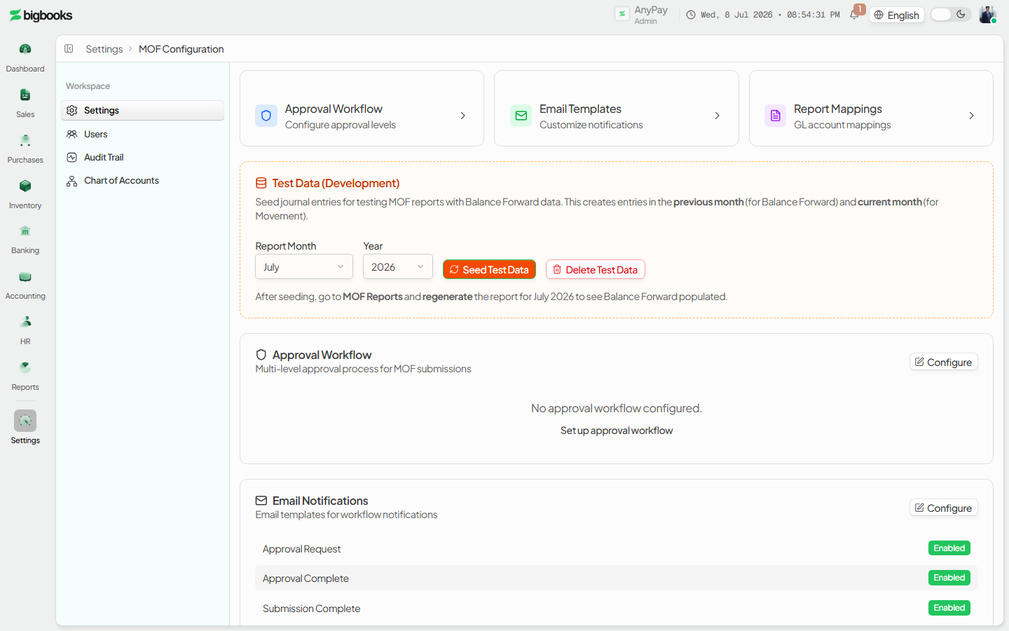Open the Accounting module icon
This screenshot has height=631, width=1009.
point(25,276)
